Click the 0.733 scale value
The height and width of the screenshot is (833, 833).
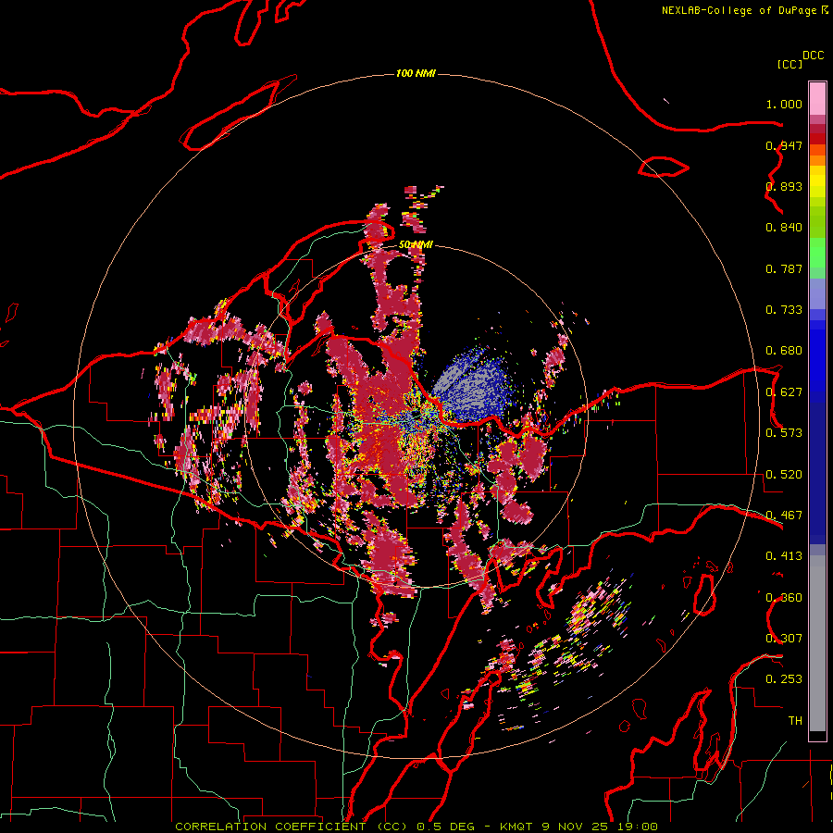[x=784, y=310]
